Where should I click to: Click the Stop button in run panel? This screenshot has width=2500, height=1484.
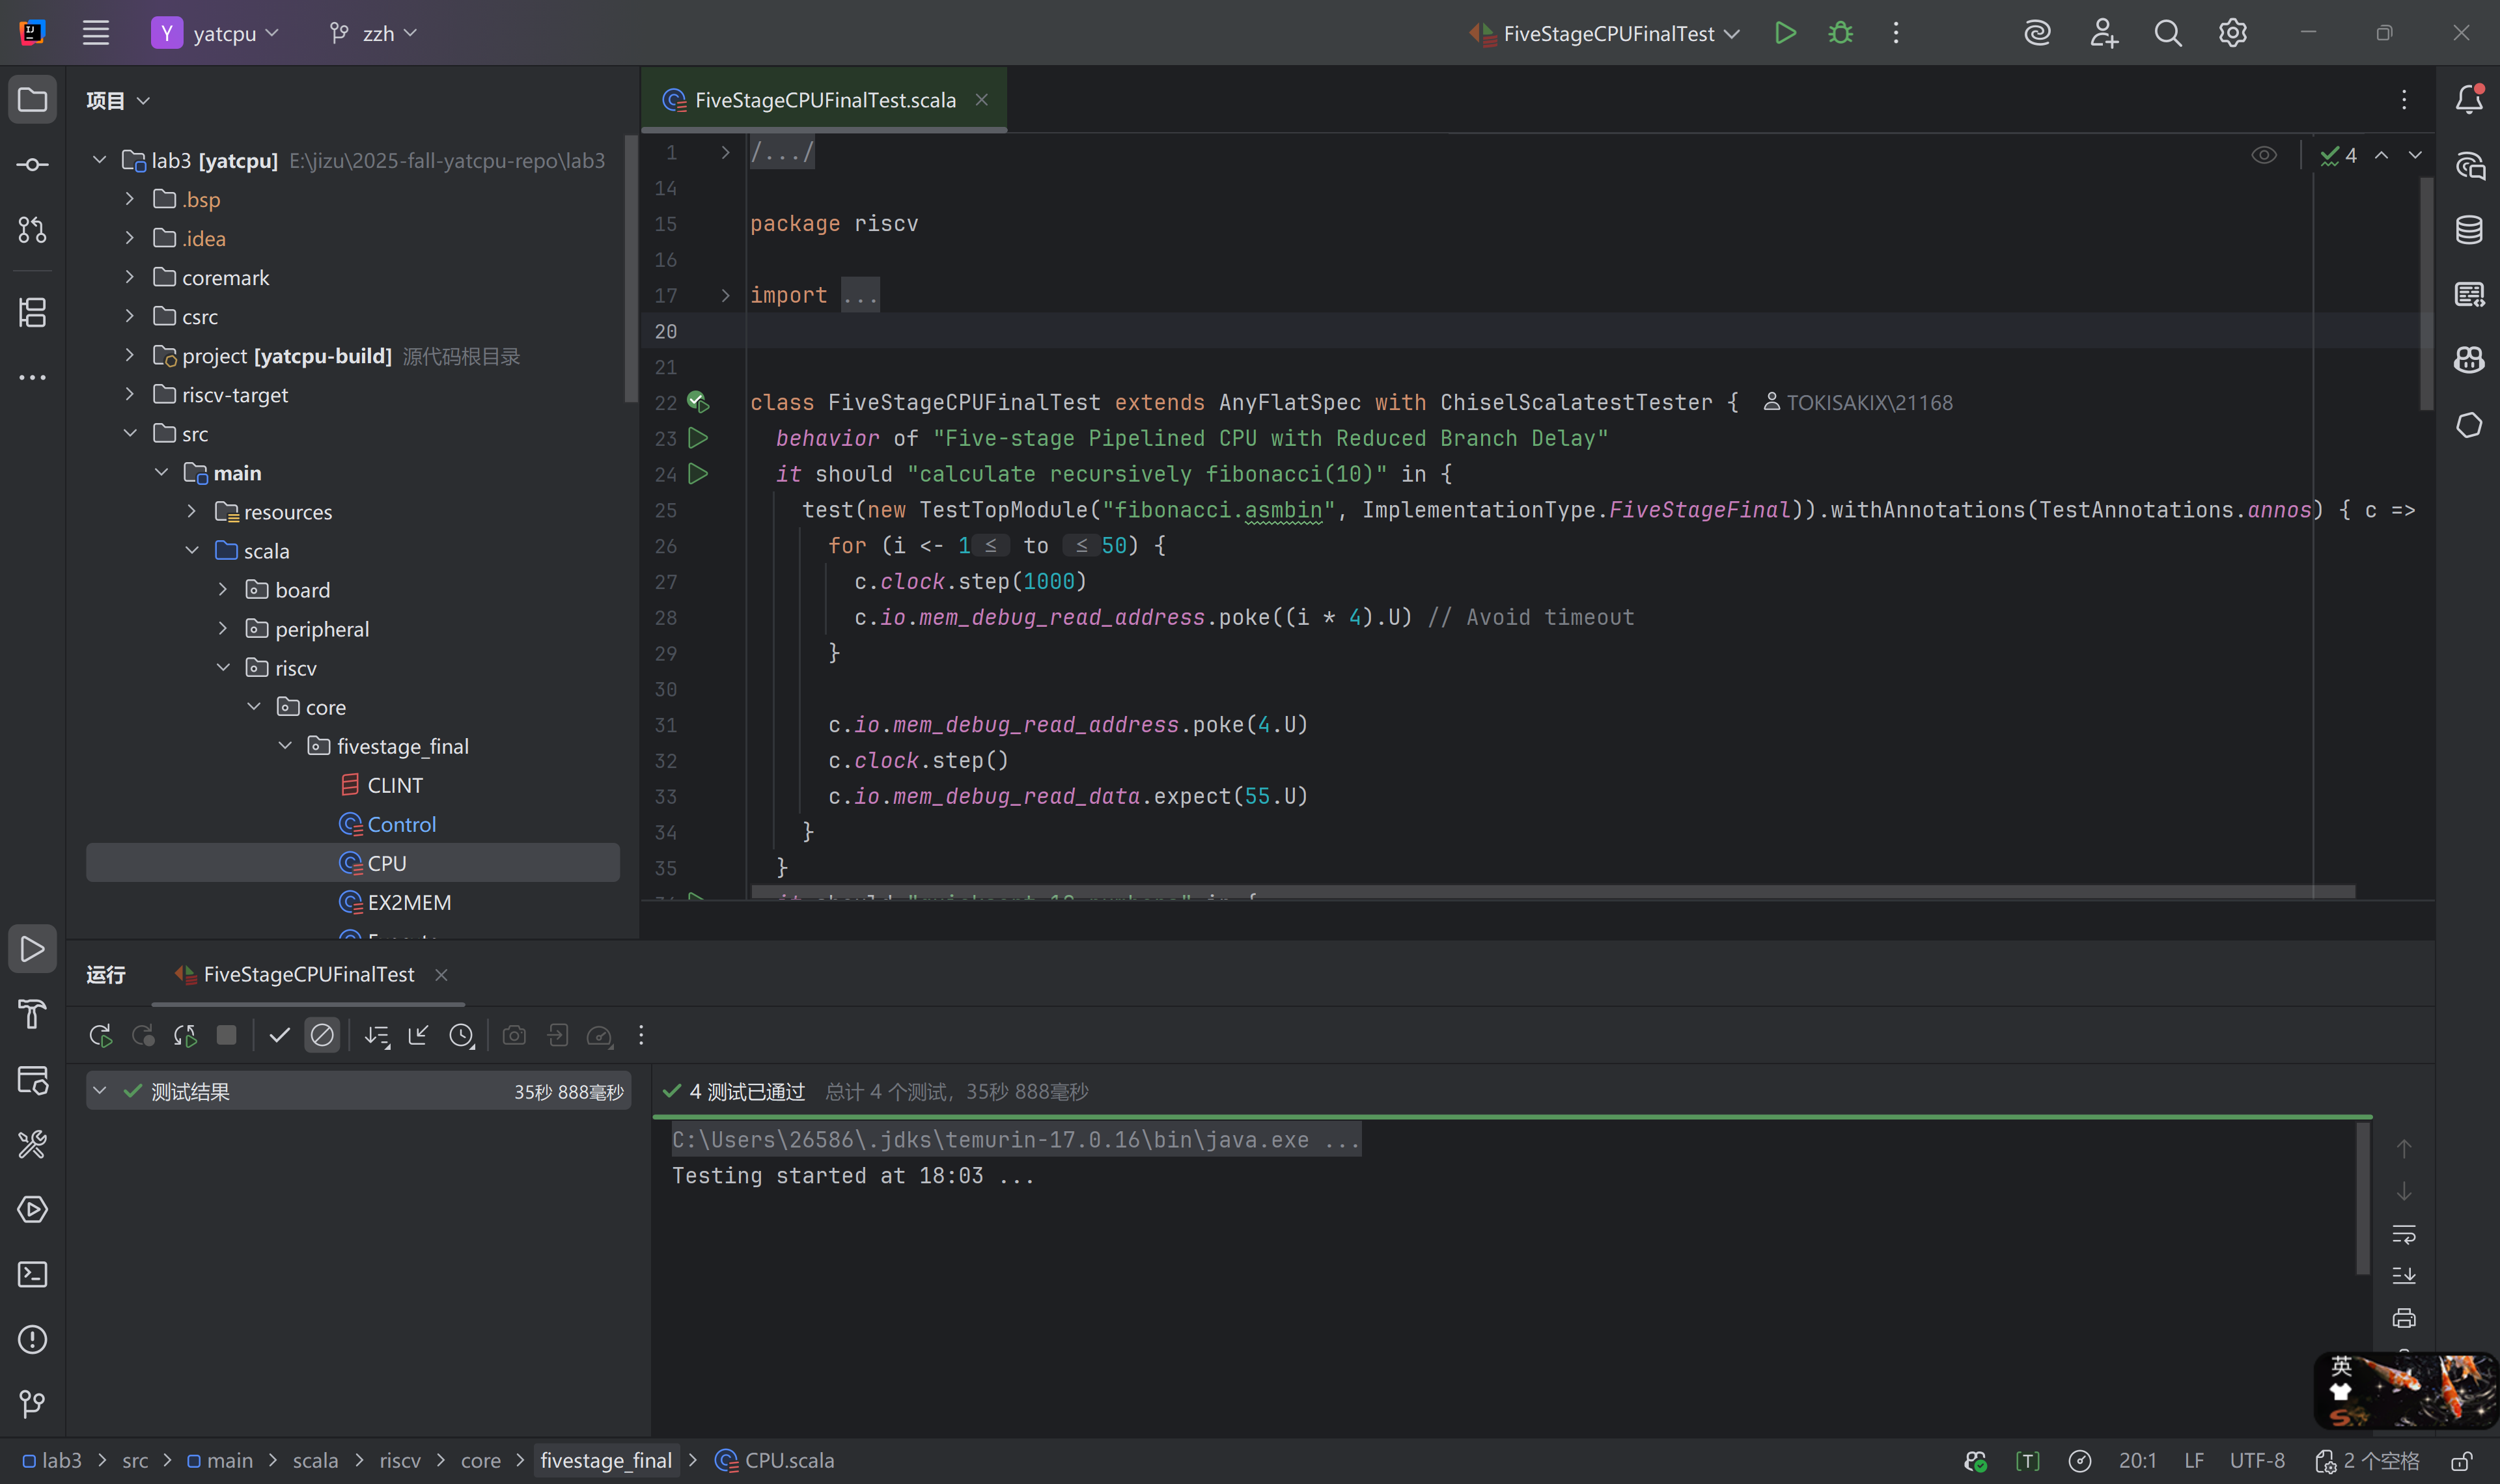tap(227, 1035)
